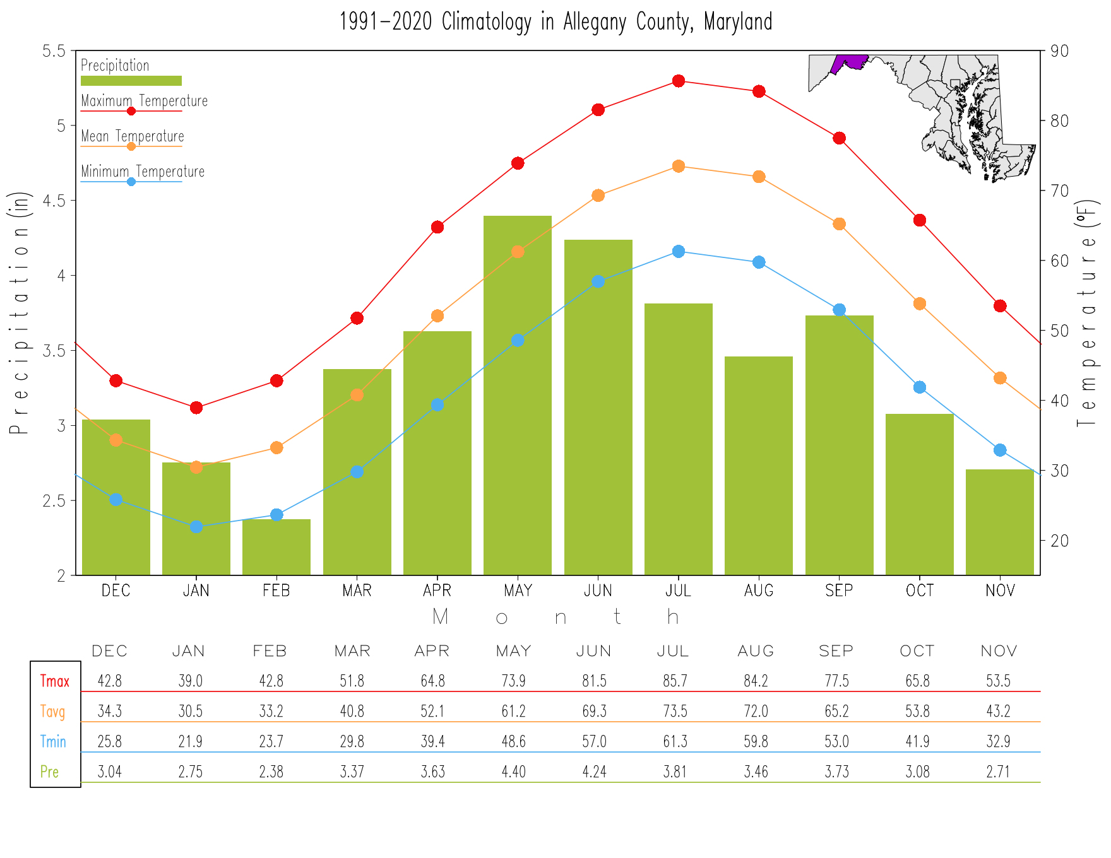Click the October minimum temperature point

920,387
